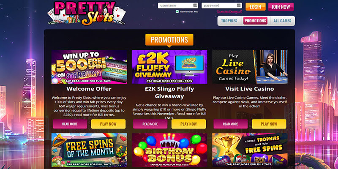Open the Trophies tab
The image size is (338, 169).
(229, 21)
